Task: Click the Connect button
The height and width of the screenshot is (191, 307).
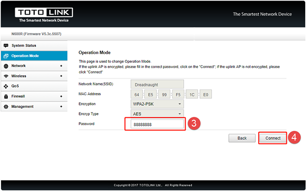Action: 273,138
